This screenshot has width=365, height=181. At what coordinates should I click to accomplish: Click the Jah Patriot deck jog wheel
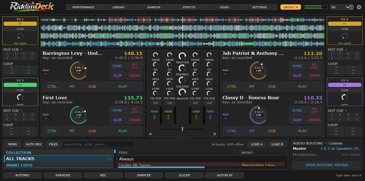click(258, 70)
